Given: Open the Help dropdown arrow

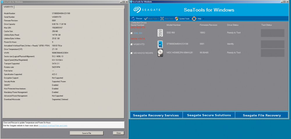Looking at the screenshot, I should pyautogui.click(x=203, y=19).
